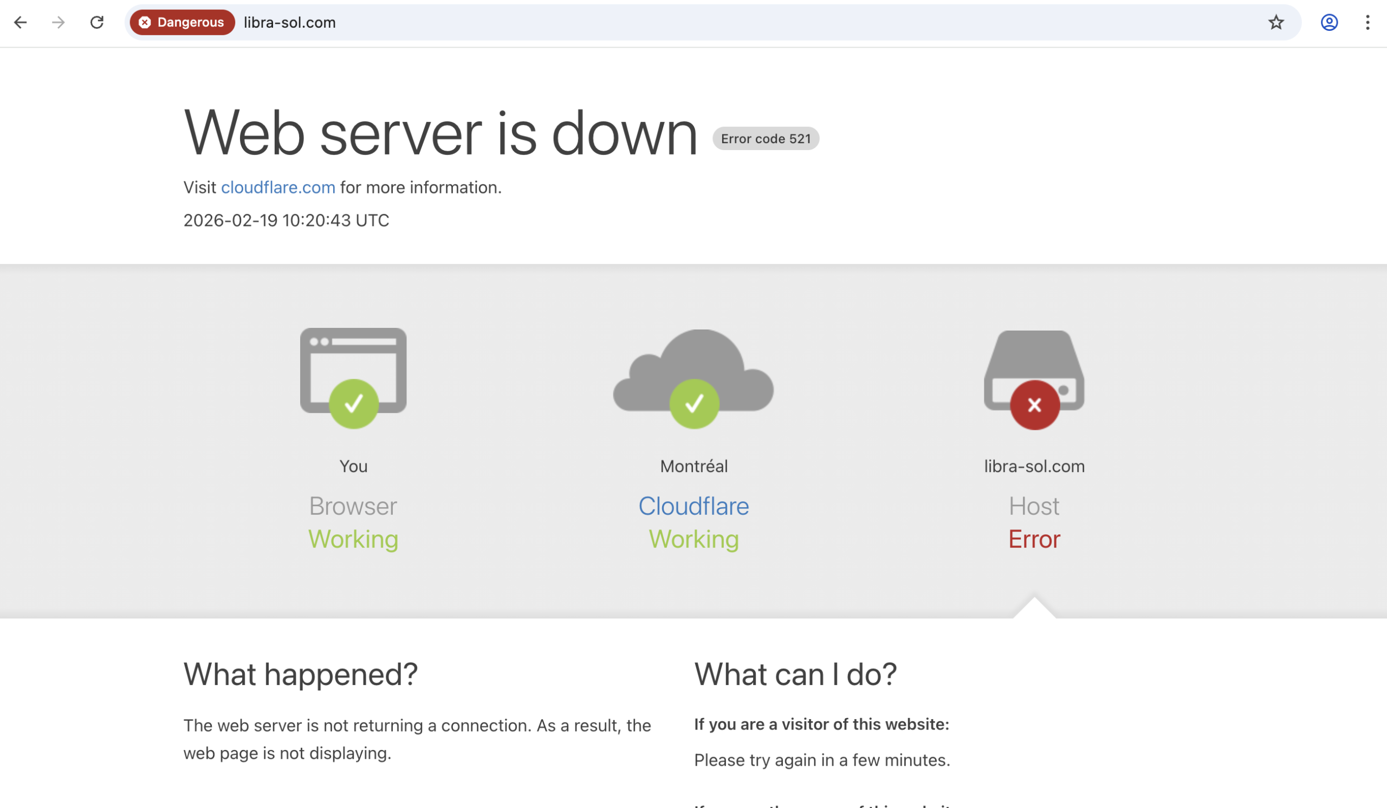
Task: Click the Montréal location label
Action: (x=693, y=466)
